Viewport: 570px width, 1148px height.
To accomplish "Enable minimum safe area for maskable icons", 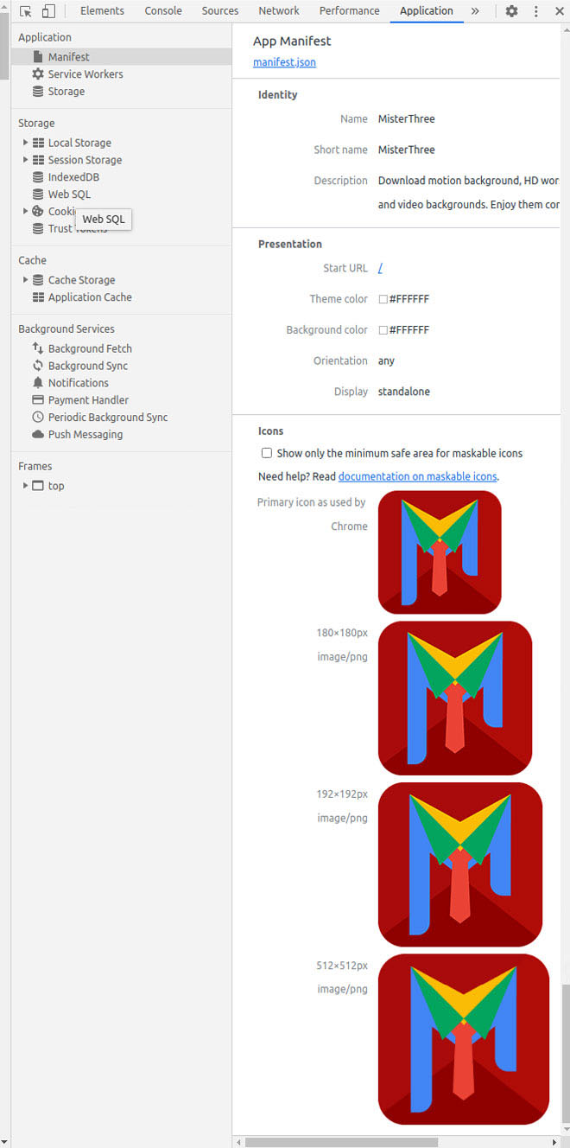I will point(267,453).
